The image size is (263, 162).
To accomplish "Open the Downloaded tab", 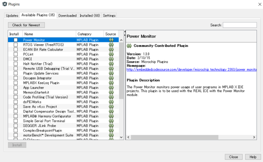I will point(68,16).
